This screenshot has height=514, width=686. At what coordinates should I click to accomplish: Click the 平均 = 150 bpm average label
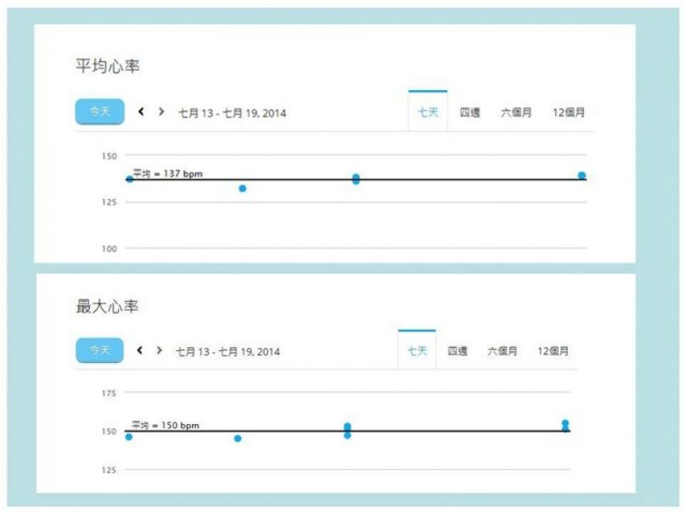[x=166, y=425]
